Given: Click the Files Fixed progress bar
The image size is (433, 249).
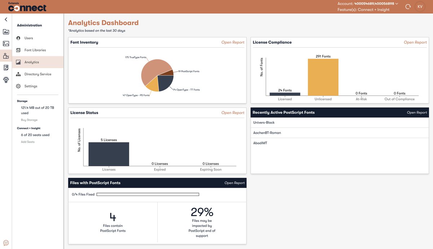Looking at the screenshot, I should point(148,195).
